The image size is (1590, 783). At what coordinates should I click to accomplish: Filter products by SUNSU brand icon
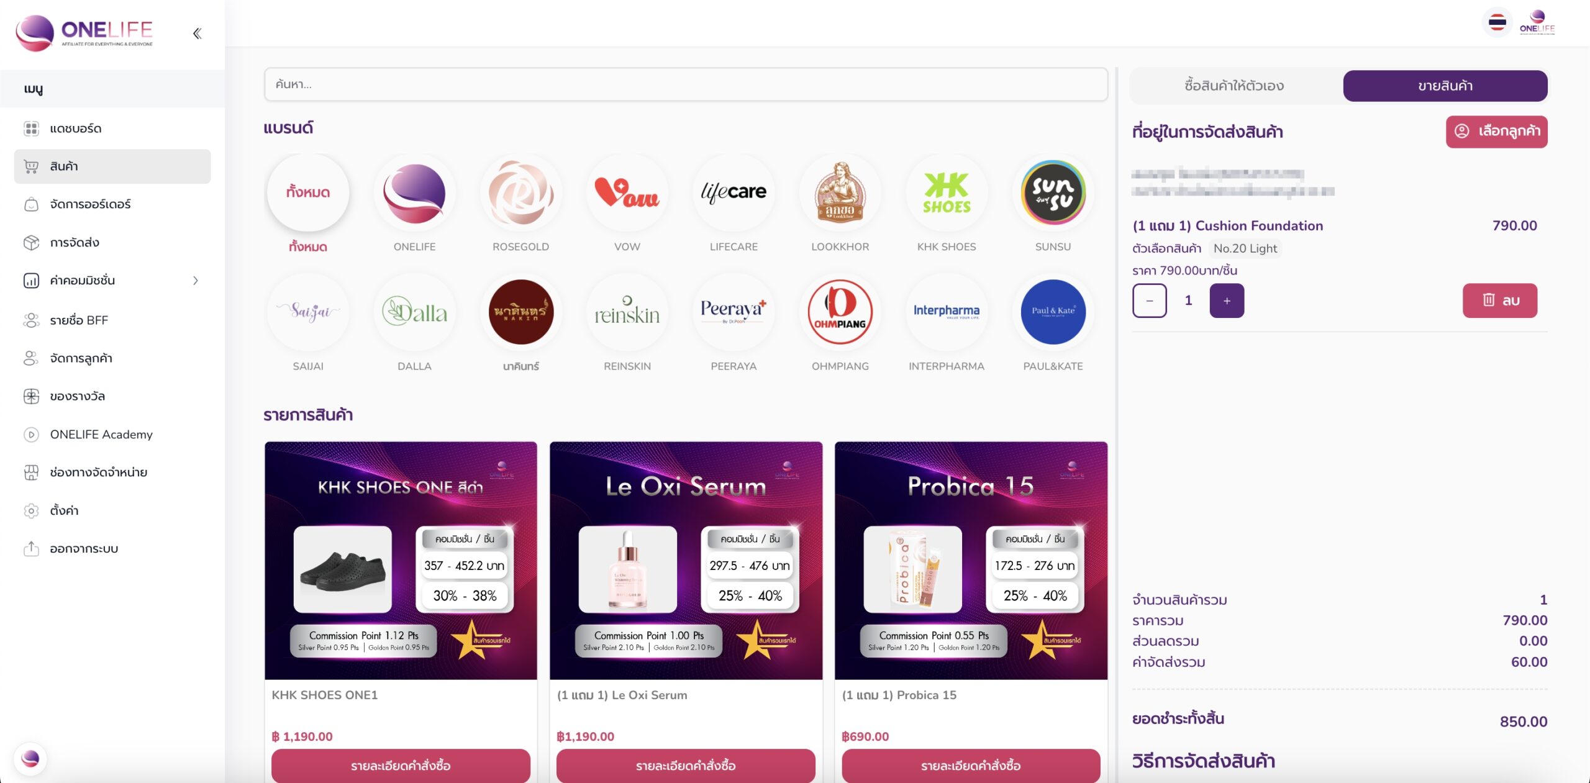point(1053,192)
